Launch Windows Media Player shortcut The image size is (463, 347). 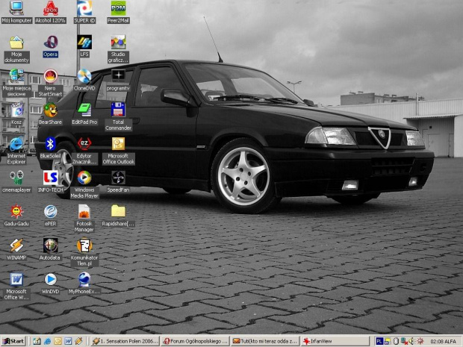point(84,178)
